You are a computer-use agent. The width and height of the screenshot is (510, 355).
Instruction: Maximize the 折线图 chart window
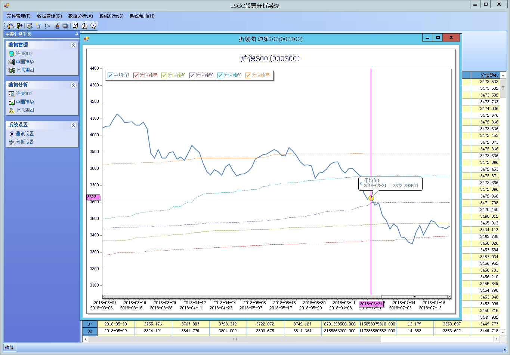coord(438,37)
